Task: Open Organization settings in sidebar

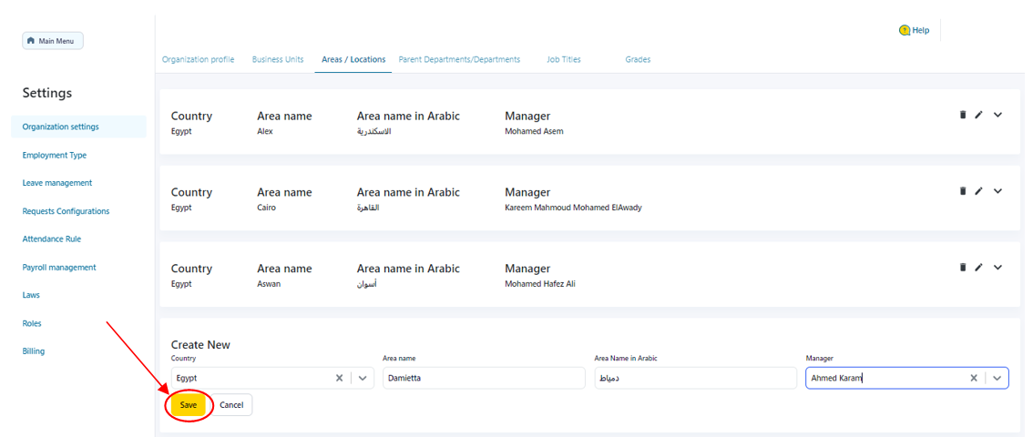Action: click(x=79, y=127)
